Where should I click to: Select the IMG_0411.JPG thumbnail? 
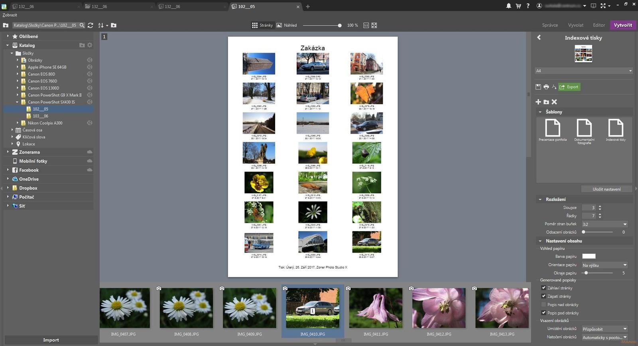(x=376, y=308)
